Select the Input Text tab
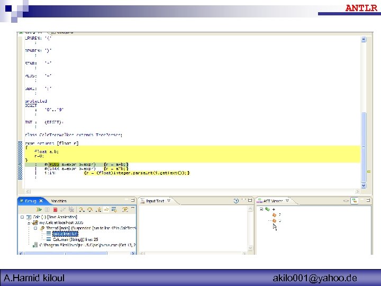The image size is (381, 286). tap(155, 201)
